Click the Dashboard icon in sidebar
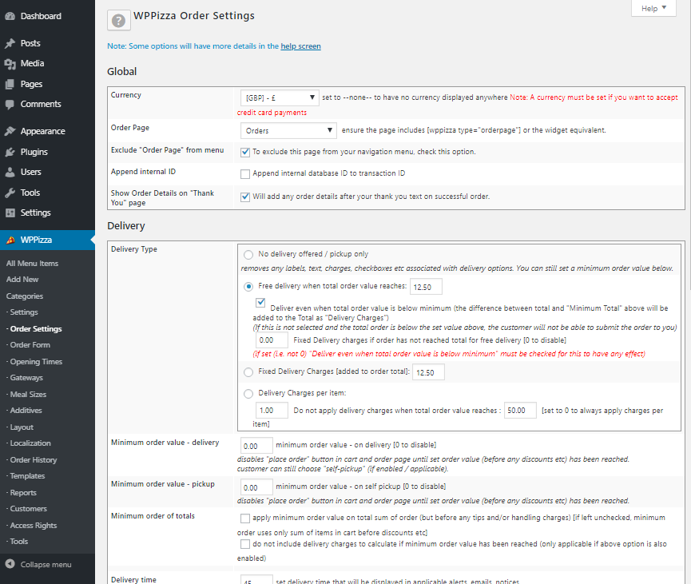The width and height of the screenshot is (691, 584). coord(10,16)
